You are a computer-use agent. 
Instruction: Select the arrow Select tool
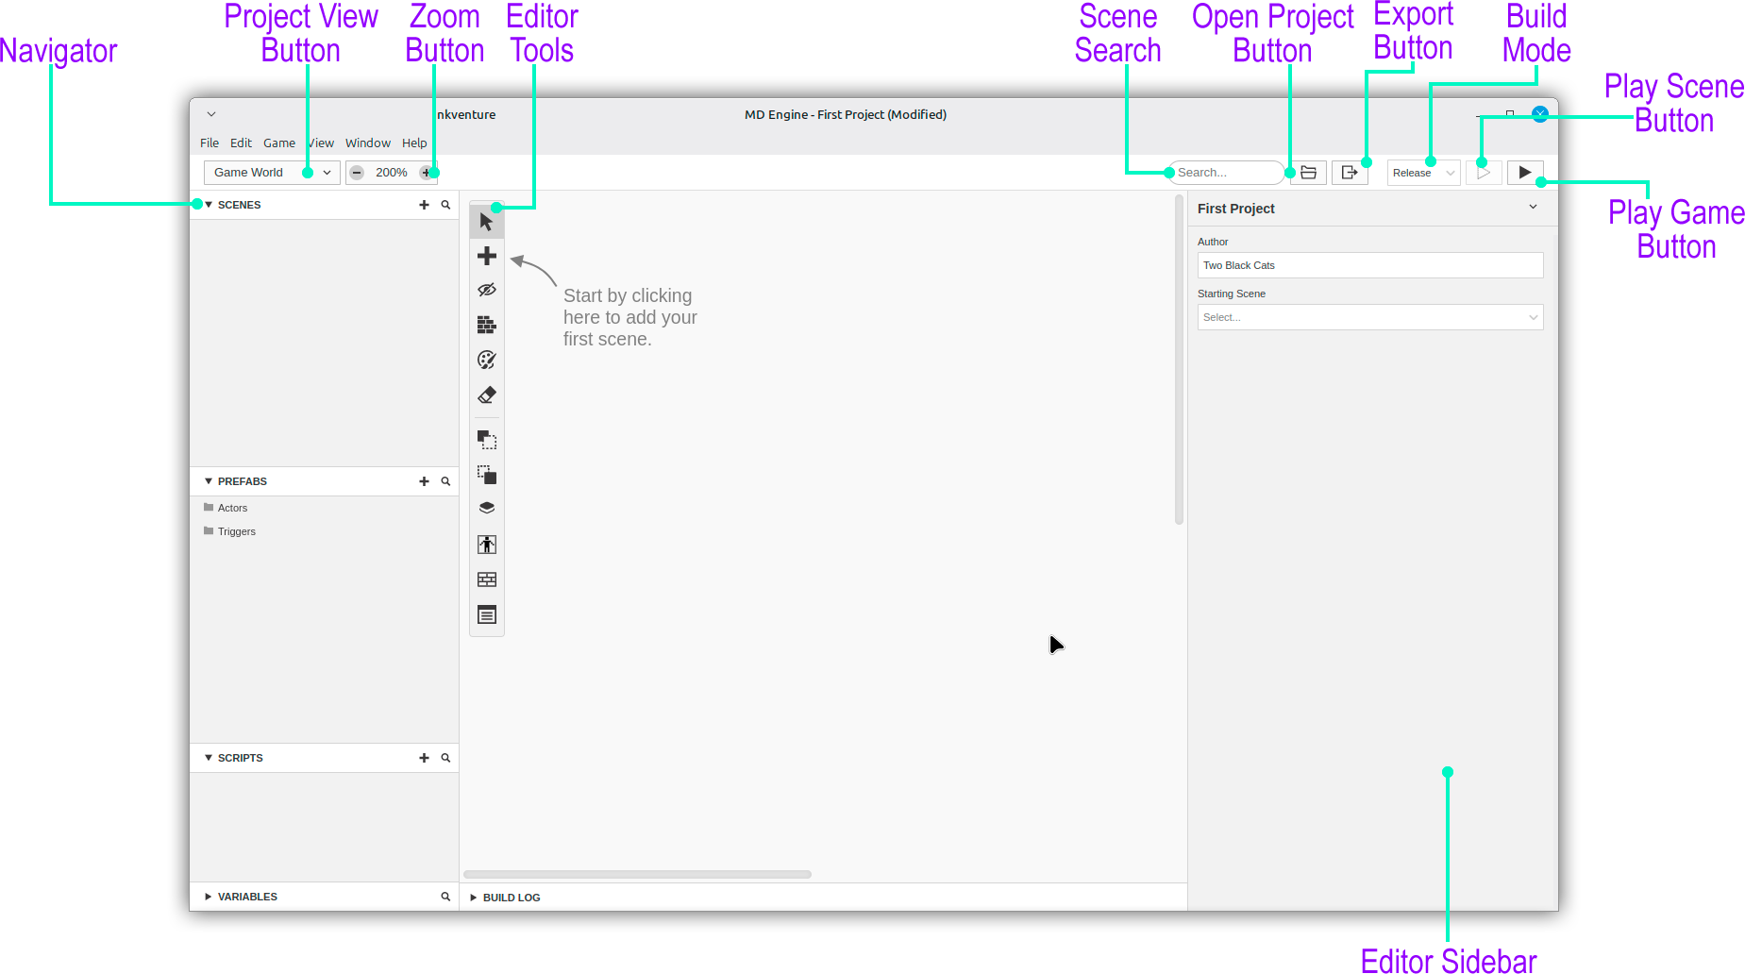coord(486,222)
